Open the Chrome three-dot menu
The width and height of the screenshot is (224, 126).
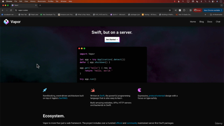tap(222, 10)
